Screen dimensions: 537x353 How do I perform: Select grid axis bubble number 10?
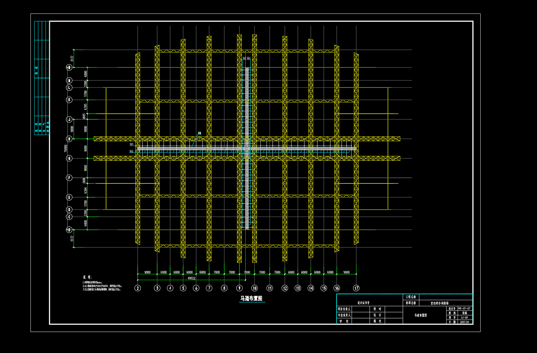click(254, 288)
